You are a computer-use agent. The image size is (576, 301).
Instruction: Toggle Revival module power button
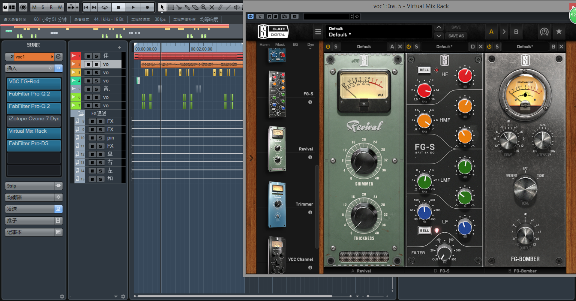point(328,47)
